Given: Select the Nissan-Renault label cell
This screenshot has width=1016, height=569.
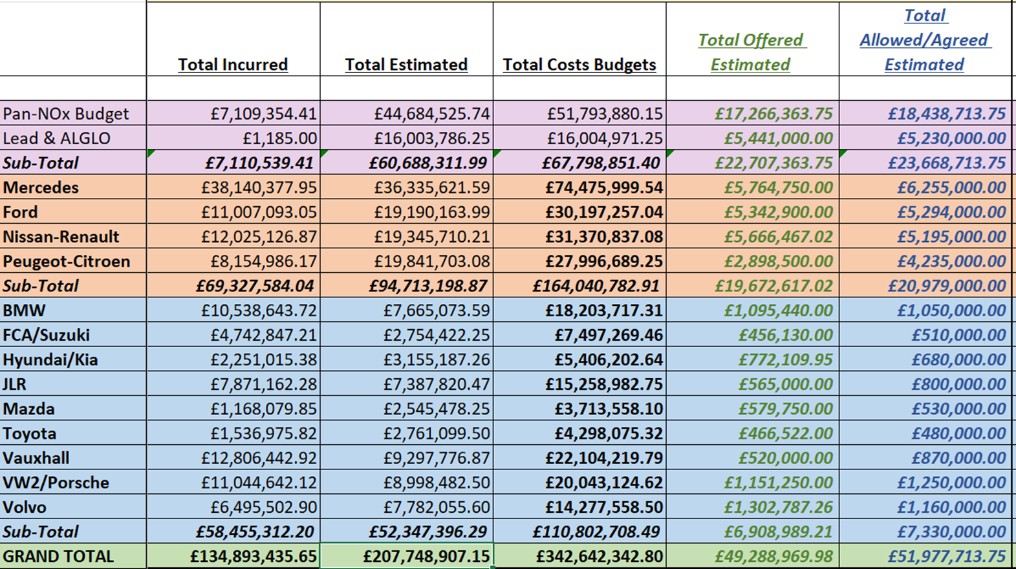Looking at the screenshot, I should tap(73, 237).
